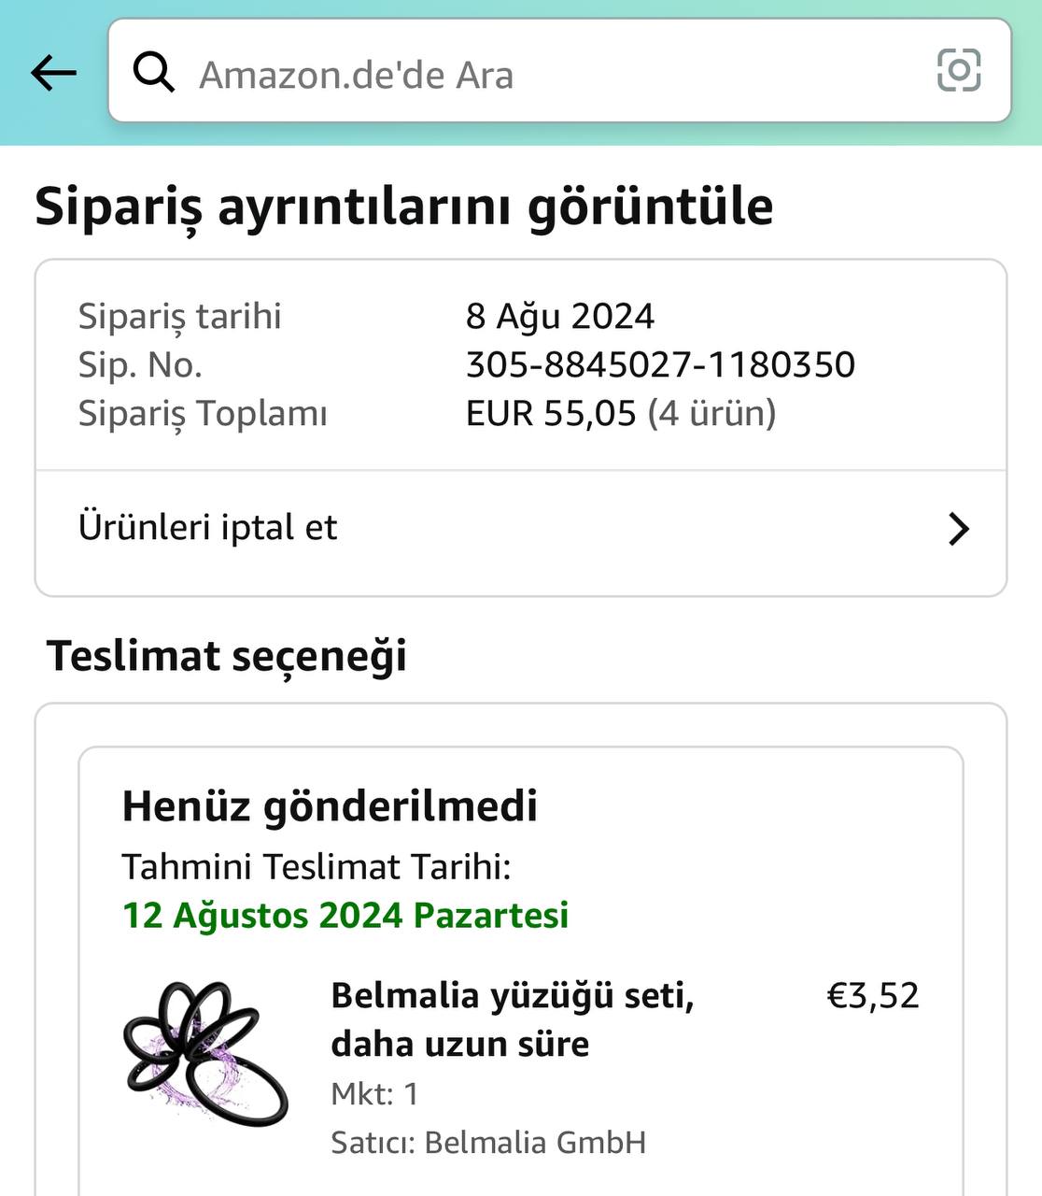The image size is (1042, 1196).
Task: Select Ürünleri iptal et option
Action: (208, 528)
